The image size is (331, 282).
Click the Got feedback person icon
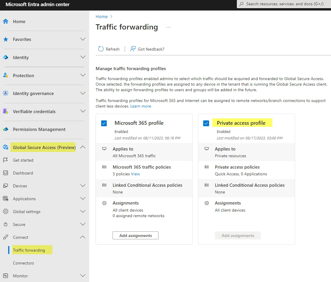133,49
